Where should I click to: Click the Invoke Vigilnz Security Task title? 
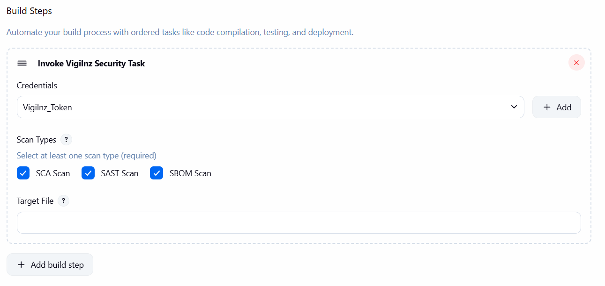pyautogui.click(x=91, y=64)
